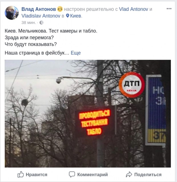Click the globe public privacy icon
This screenshot has width=177, height=182.
point(41,22)
